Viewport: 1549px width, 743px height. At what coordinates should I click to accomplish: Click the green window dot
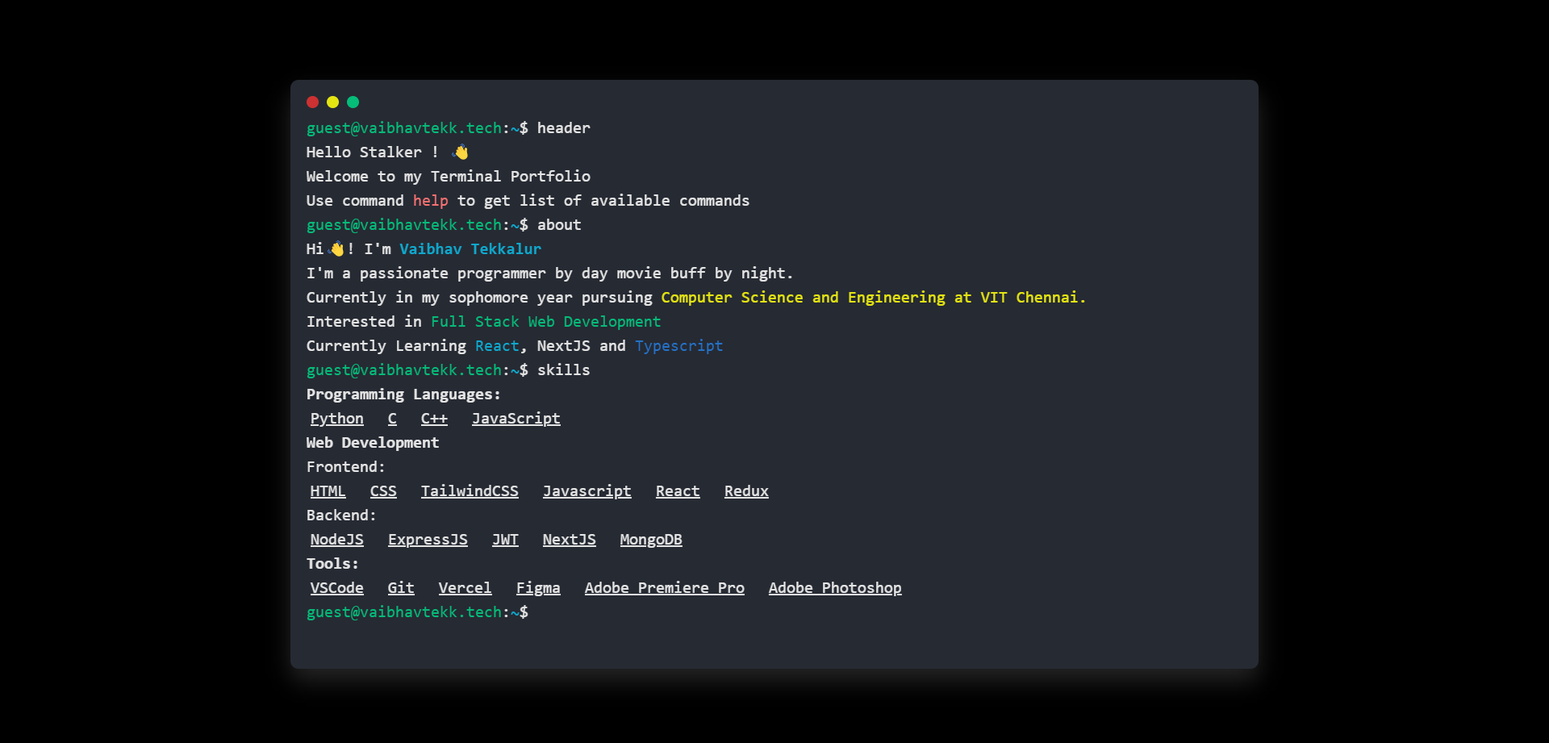click(353, 102)
